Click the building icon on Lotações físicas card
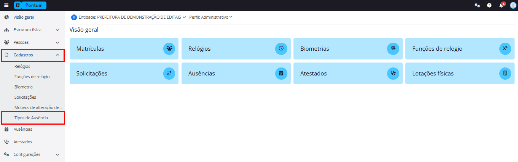 coord(505,73)
